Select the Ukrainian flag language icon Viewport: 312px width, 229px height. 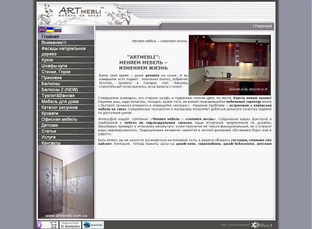click(50, 30)
